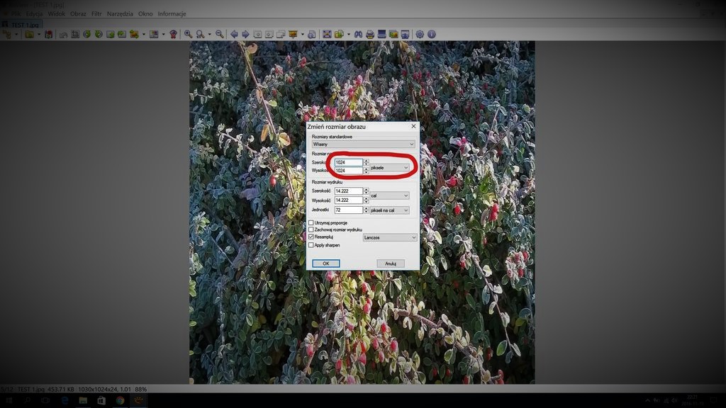The image size is (726, 408).
Task: Click the pixel Wysokość field showing 1024
Action: click(x=349, y=171)
